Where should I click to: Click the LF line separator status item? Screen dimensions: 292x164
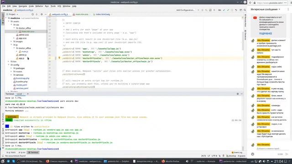[209, 156]
